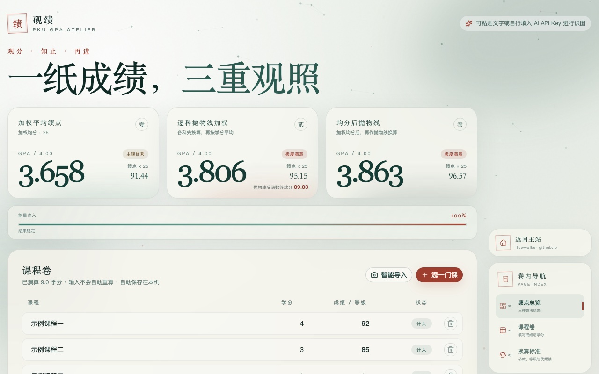Select 绩点总览 in page index
Viewport: 599px width, 374px height.
540,306
